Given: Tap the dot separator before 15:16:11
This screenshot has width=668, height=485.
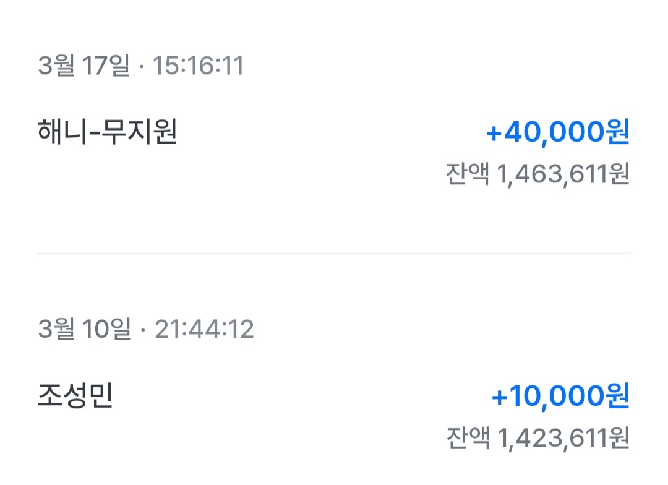Looking at the screenshot, I should (141, 67).
